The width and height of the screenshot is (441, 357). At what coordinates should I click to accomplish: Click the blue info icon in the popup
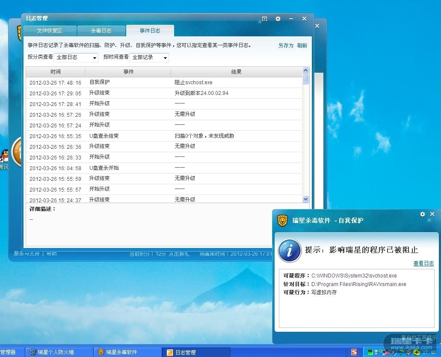pos(290,250)
